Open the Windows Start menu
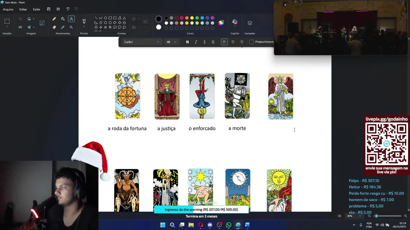The image size is (410, 230). pos(163,225)
